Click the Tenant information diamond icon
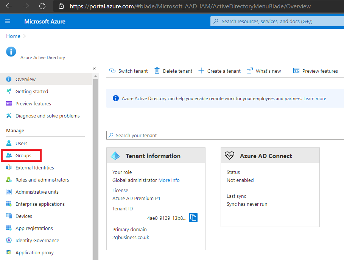This screenshot has height=260, width=344. tap(115, 156)
